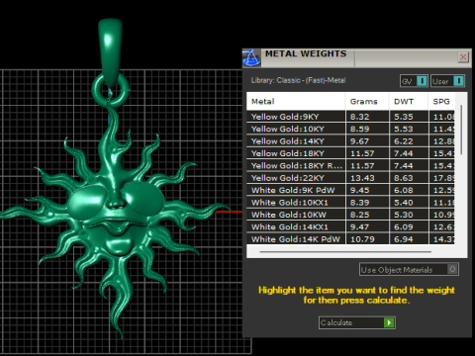Select the White Gold:14KX1 row
Screen dimensions: 475x356
click(x=350, y=226)
